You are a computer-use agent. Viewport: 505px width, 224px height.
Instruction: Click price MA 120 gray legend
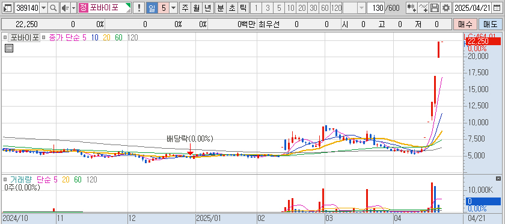tap(132, 37)
